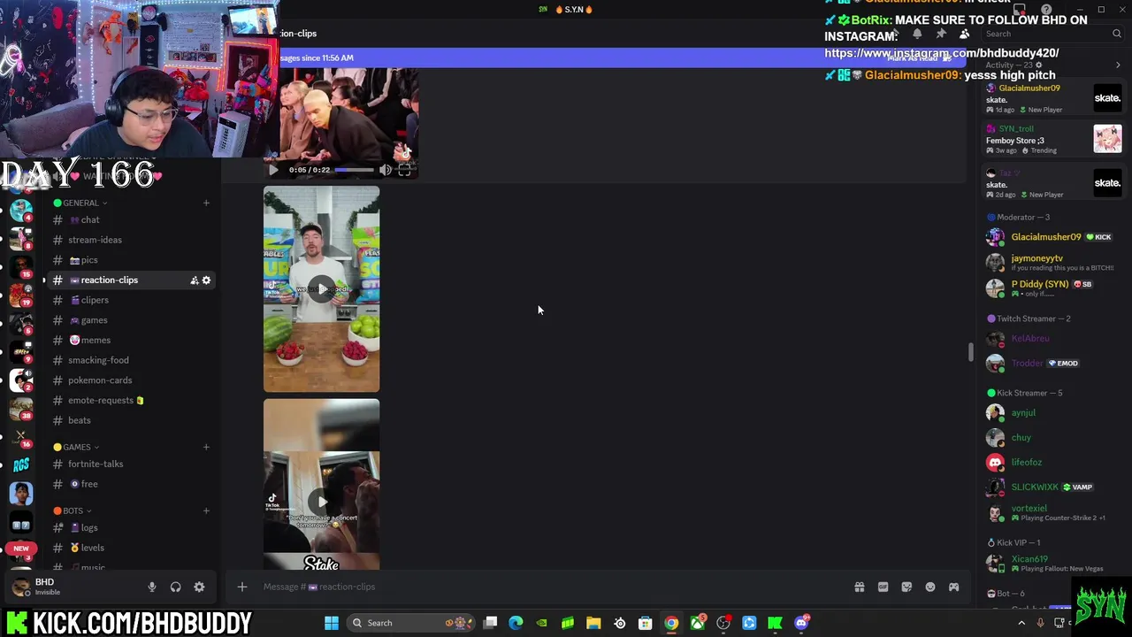Open the GIF picker
The height and width of the screenshot is (637, 1132).
pos(883,587)
